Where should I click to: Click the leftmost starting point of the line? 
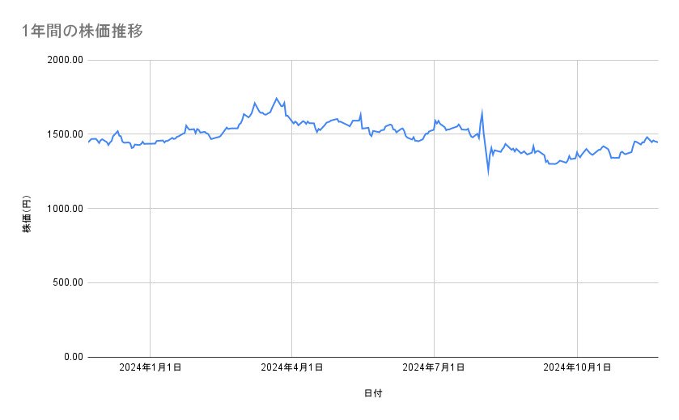88,142
